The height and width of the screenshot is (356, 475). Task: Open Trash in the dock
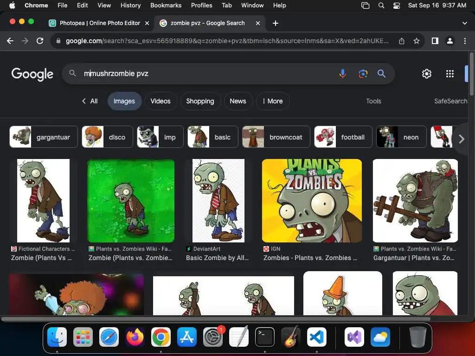(x=418, y=337)
